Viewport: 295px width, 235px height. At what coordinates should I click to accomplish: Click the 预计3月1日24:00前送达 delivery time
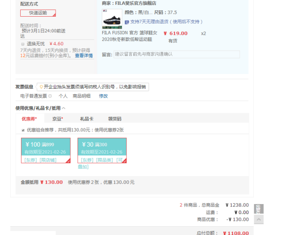tap(43, 33)
